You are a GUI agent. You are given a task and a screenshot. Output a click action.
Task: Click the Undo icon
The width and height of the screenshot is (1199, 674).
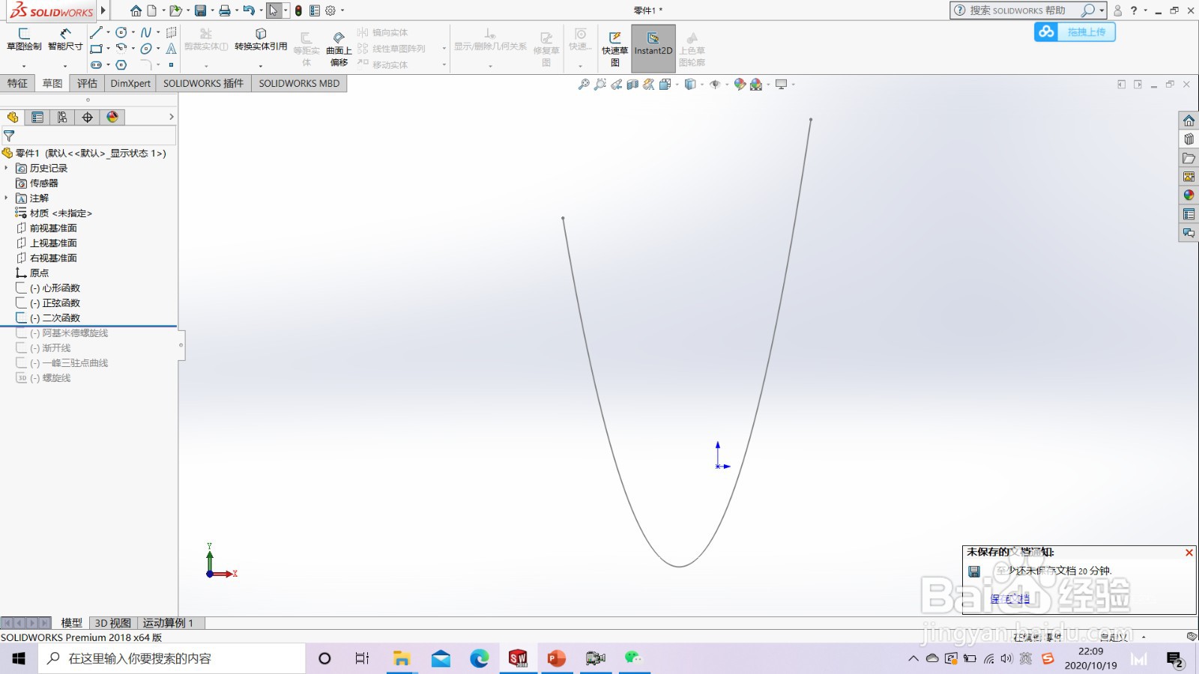click(x=249, y=10)
